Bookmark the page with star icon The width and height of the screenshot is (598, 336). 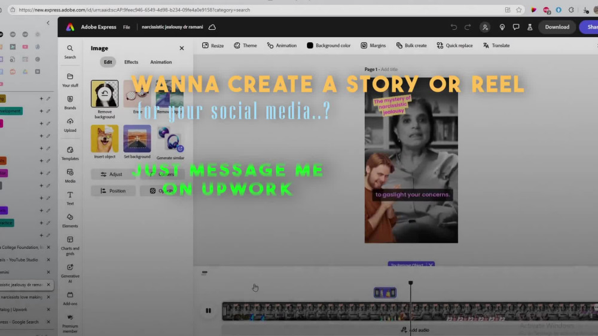(x=518, y=10)
